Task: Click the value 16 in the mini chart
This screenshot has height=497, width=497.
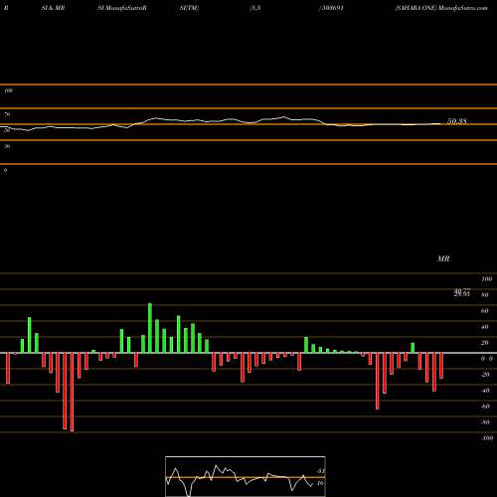Action: click(x=320, y=483)
